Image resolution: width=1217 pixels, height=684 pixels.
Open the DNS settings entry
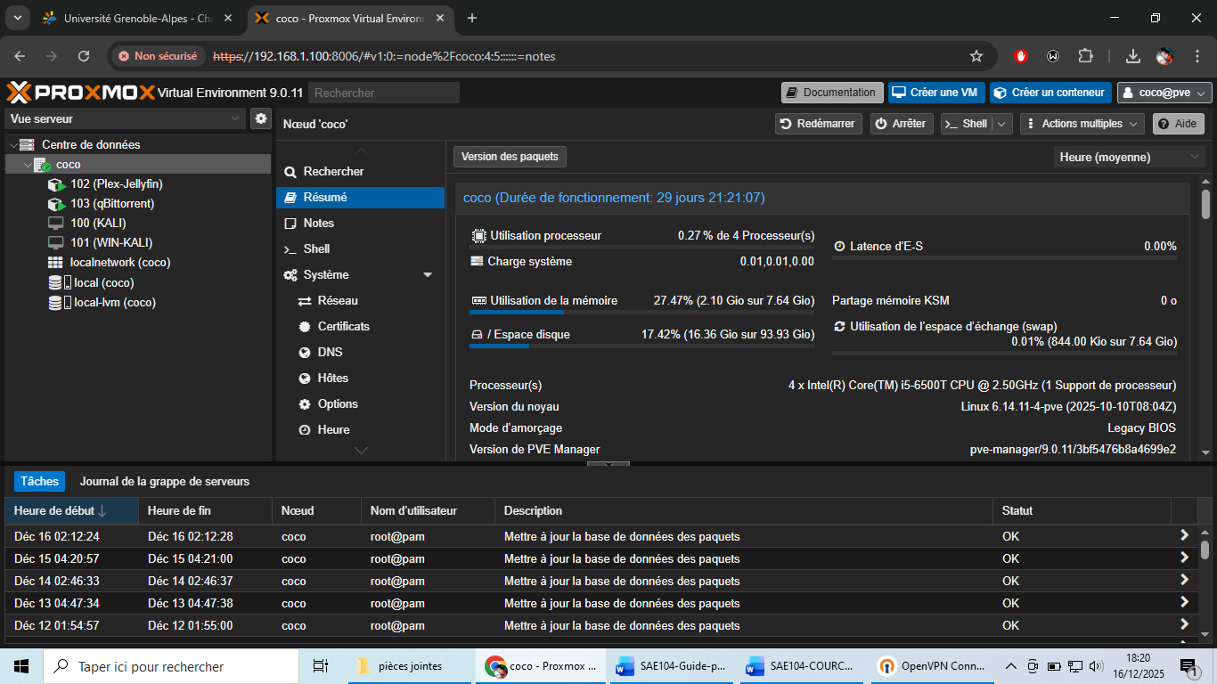[x=330, y=353]
